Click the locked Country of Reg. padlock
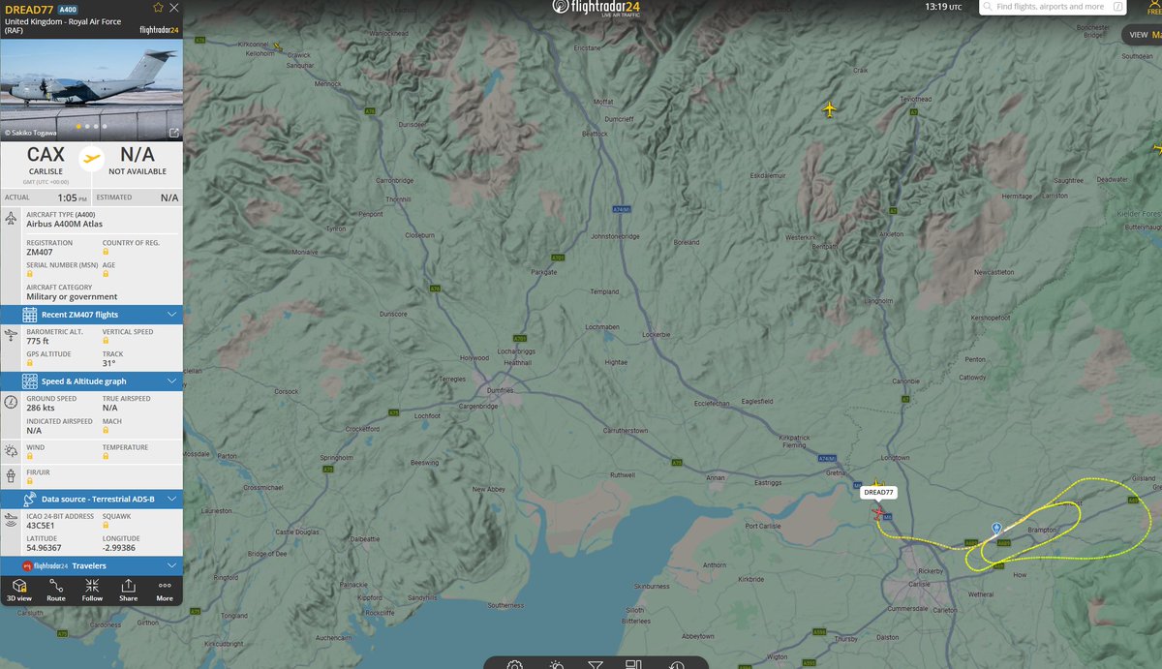This screenshot has width=1162, height=669. click(106, 251)
